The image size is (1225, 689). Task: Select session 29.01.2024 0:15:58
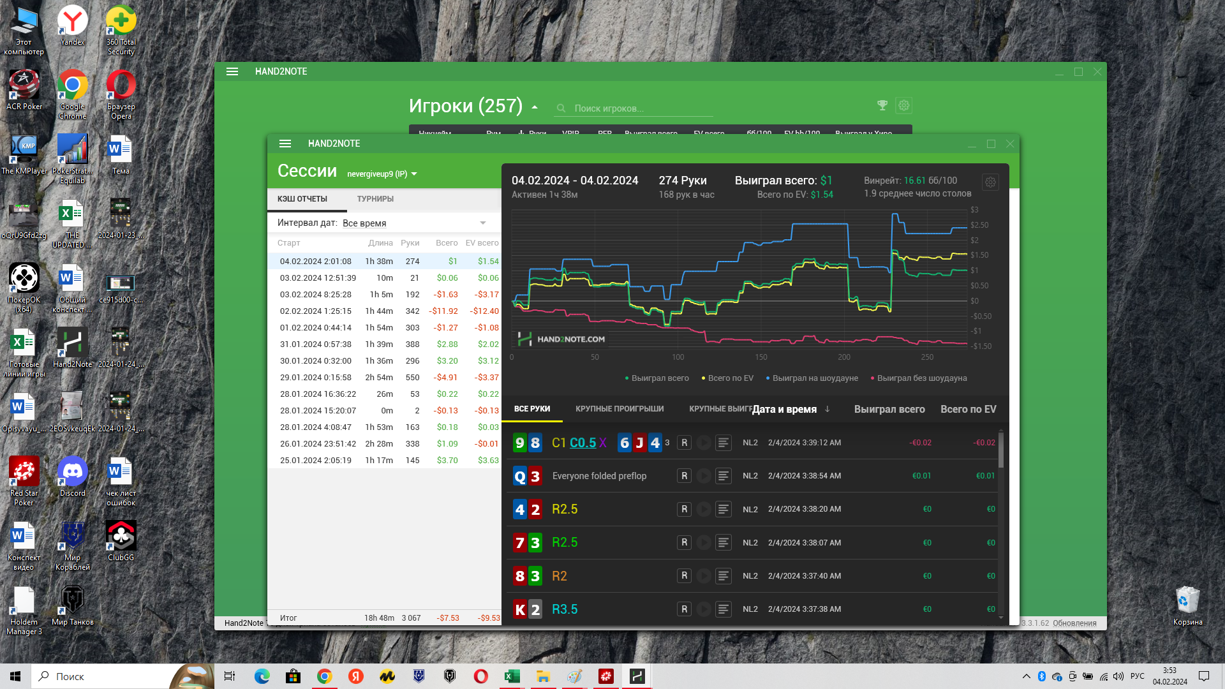[x=384, y=378]
